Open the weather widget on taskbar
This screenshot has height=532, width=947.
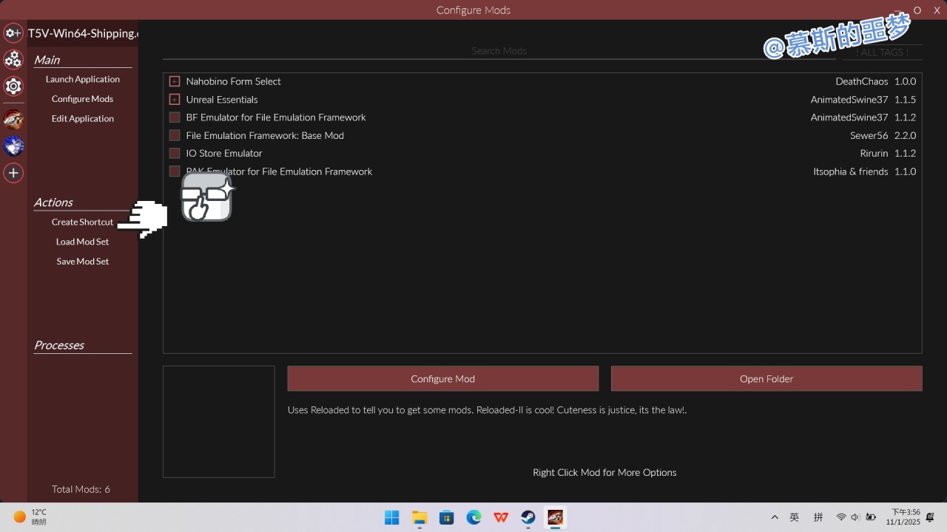click(31, 516)
